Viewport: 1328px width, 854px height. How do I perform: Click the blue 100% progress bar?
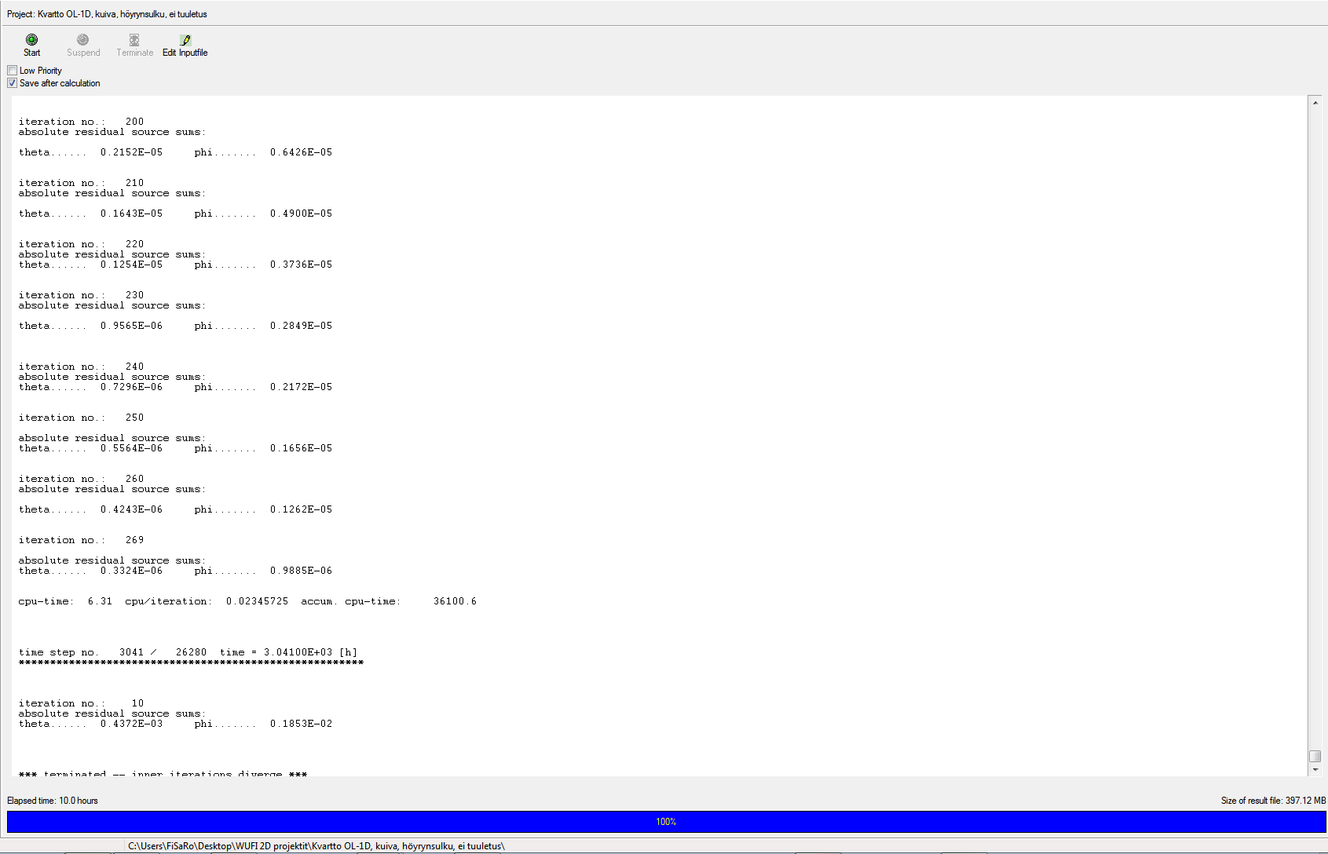(x=666, y=821)
